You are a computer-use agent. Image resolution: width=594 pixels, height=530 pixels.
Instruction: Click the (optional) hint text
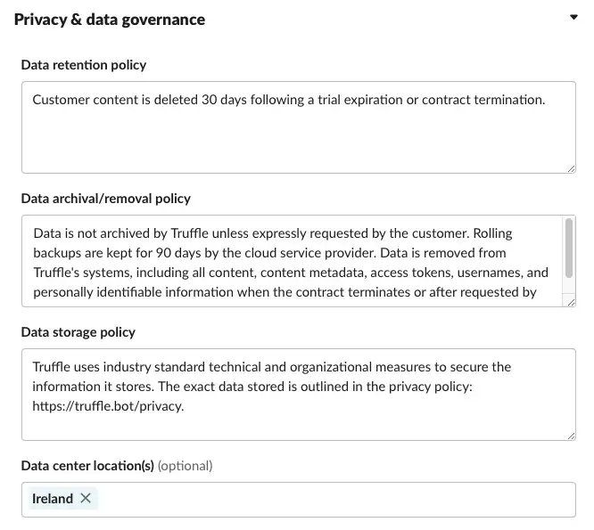click(x=186, y=466)
